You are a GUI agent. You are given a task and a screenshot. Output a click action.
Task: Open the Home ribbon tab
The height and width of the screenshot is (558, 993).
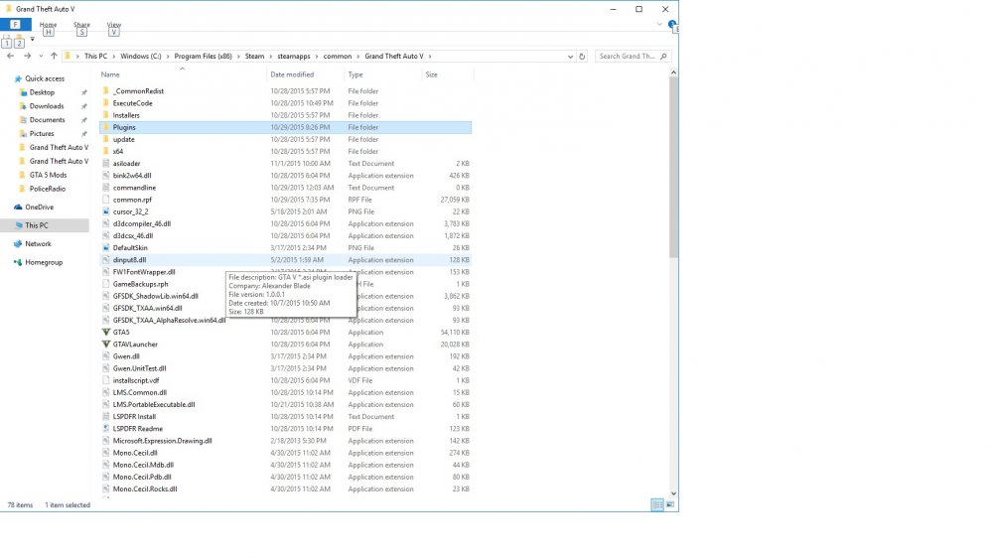tap(48, 25)
